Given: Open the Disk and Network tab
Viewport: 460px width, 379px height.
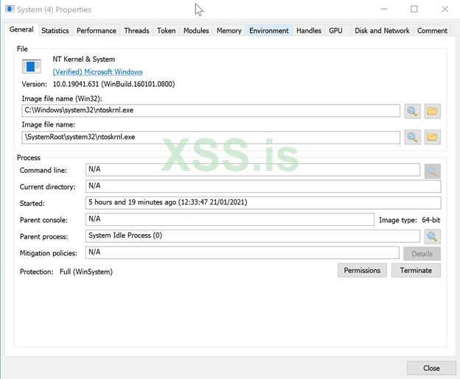Looking at the screenshot, I should 382,31.
